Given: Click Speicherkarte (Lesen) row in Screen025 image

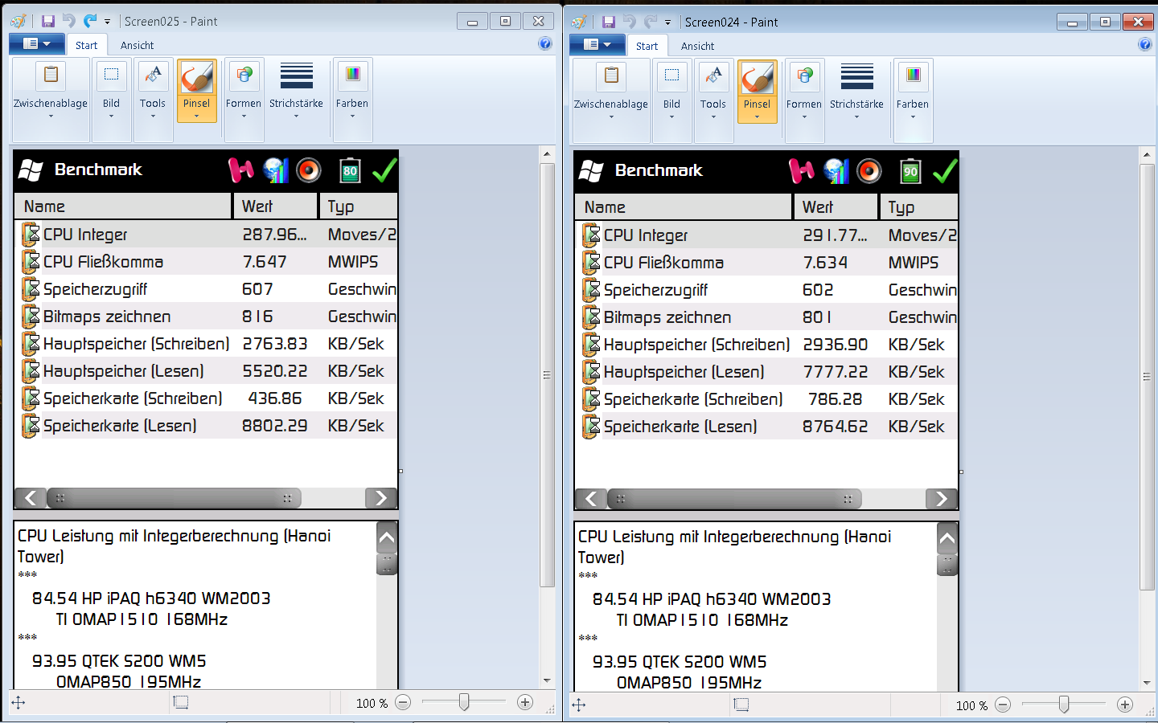Looking at the screenshot, I should (x=206, y=426).
